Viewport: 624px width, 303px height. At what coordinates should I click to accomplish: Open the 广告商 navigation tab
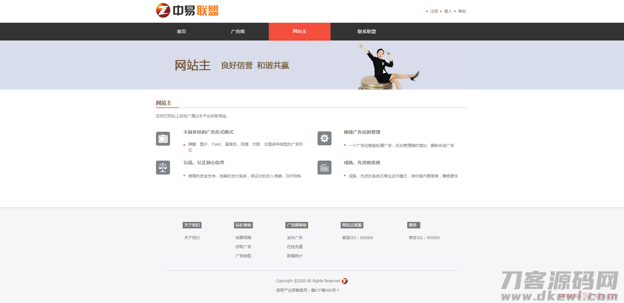click(x=238, y=31)
